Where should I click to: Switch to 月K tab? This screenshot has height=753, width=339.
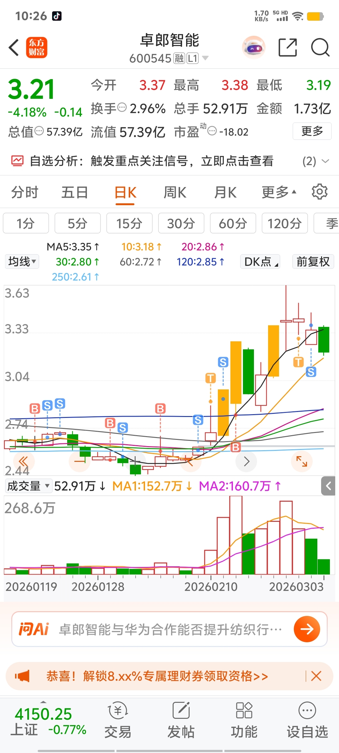click(225, 192)
